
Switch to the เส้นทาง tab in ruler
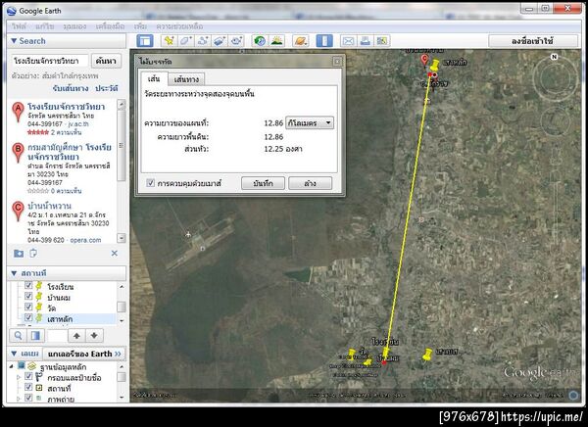coord(186,79)
